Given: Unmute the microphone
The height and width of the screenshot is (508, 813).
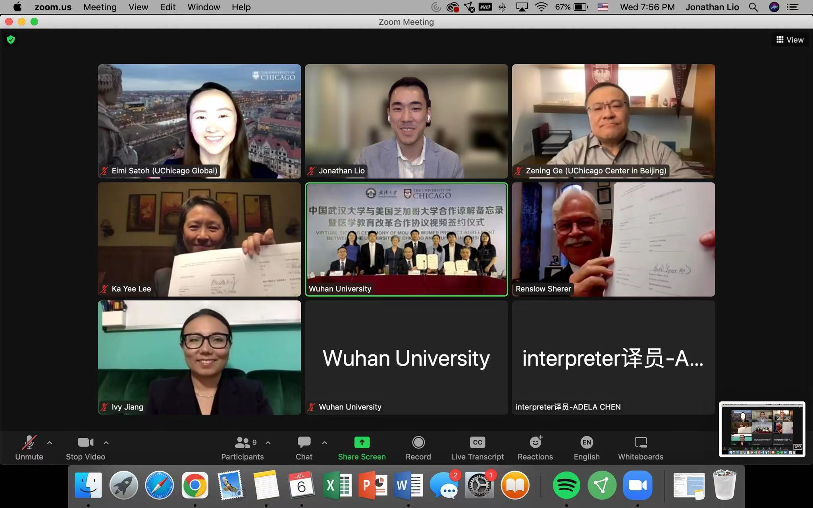Looking at the screenshot, I should (x=29, y=443).
